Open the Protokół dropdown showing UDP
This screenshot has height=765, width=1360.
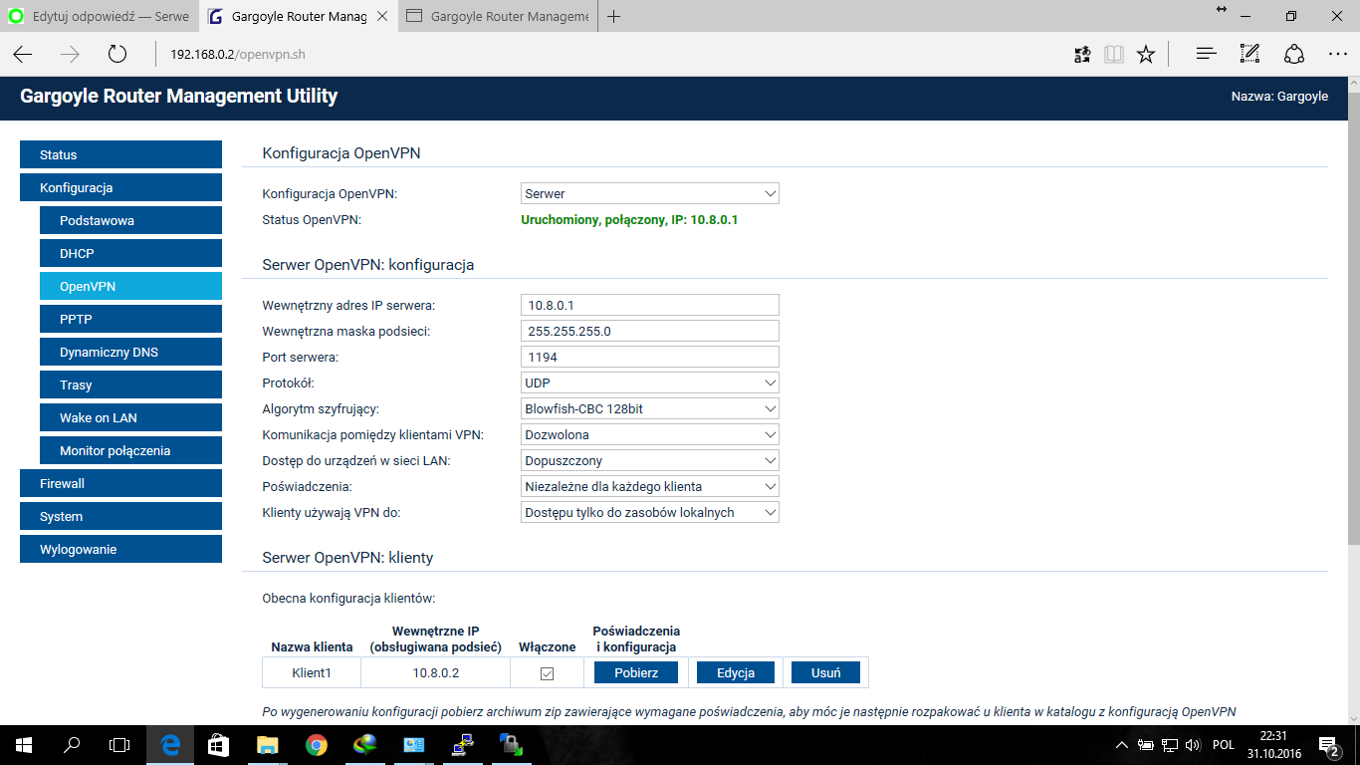click(650, 382)
